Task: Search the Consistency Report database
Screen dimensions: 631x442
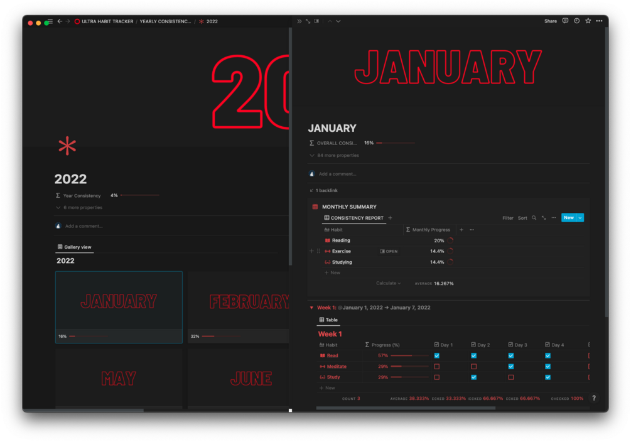Action: click(x=534, y=218)
